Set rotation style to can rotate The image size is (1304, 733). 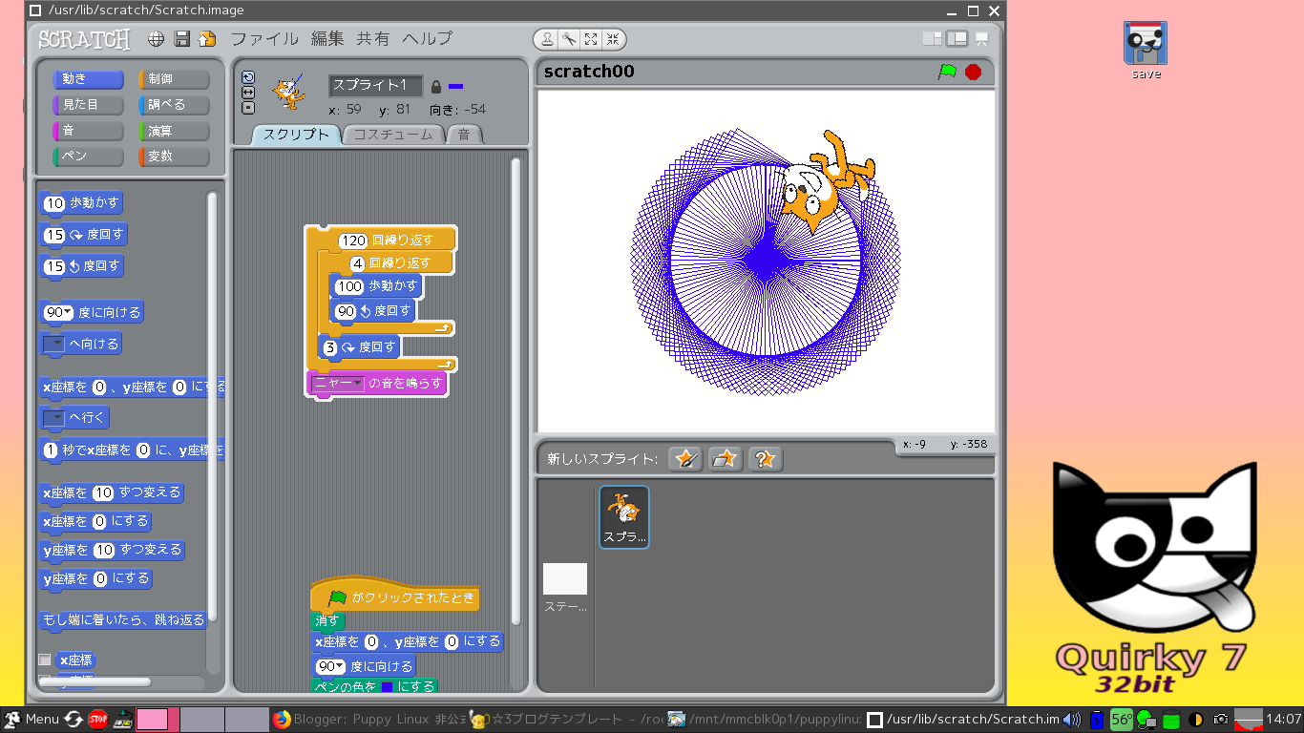click(x=249, y=77)
